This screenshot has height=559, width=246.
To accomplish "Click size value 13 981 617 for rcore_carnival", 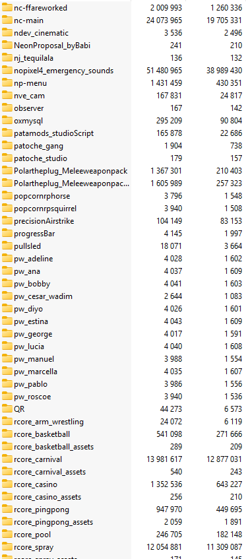I will click(164, 459).
